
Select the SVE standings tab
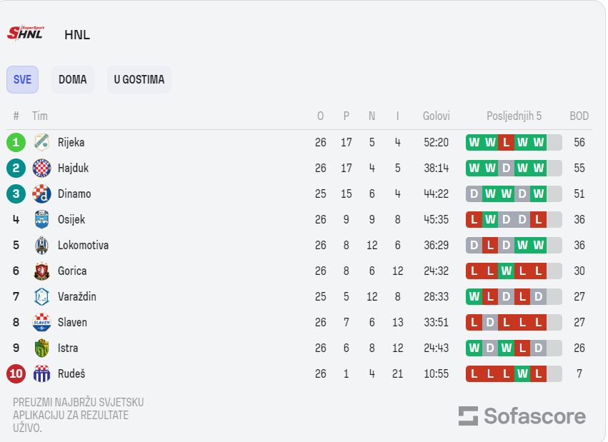point(22,79)
